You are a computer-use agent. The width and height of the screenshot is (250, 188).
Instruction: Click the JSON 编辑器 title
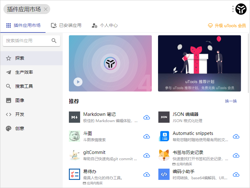coord(185,114)
